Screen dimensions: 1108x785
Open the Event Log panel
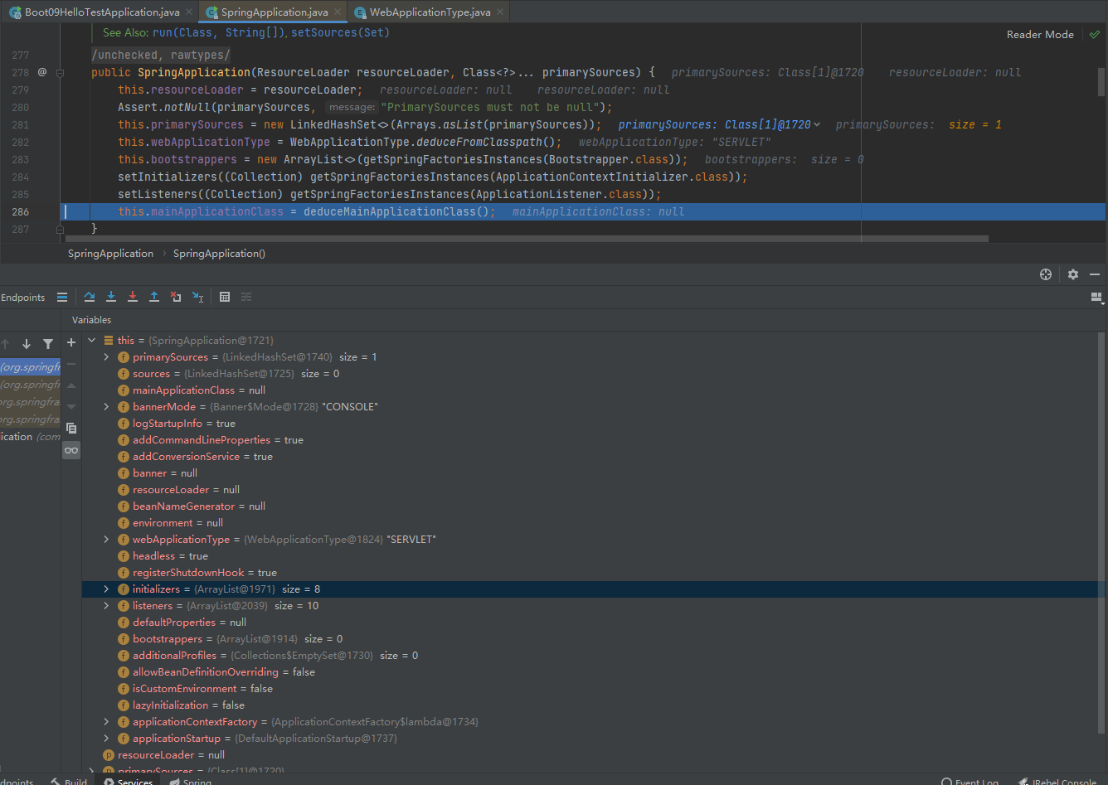pos(970,782)
